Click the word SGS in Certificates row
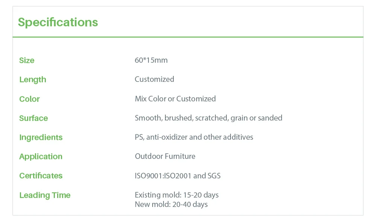Screen dimensions: 376x222 coord(214,176)
